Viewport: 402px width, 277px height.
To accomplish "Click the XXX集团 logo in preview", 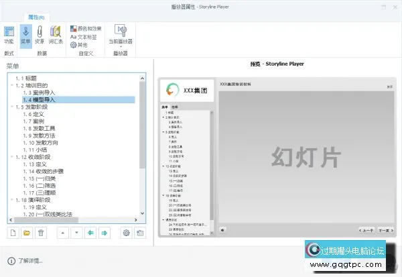I will coord(187,91).
